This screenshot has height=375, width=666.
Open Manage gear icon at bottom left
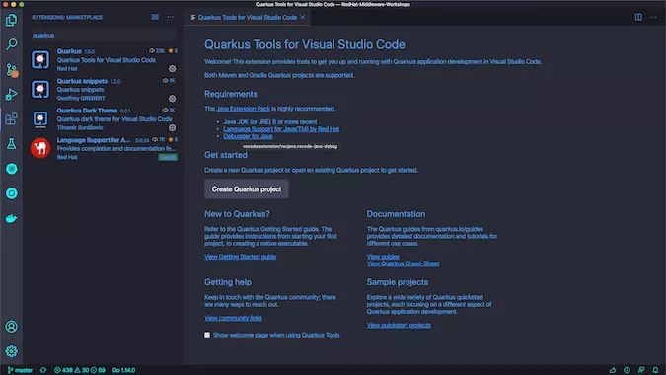point(12,351)
